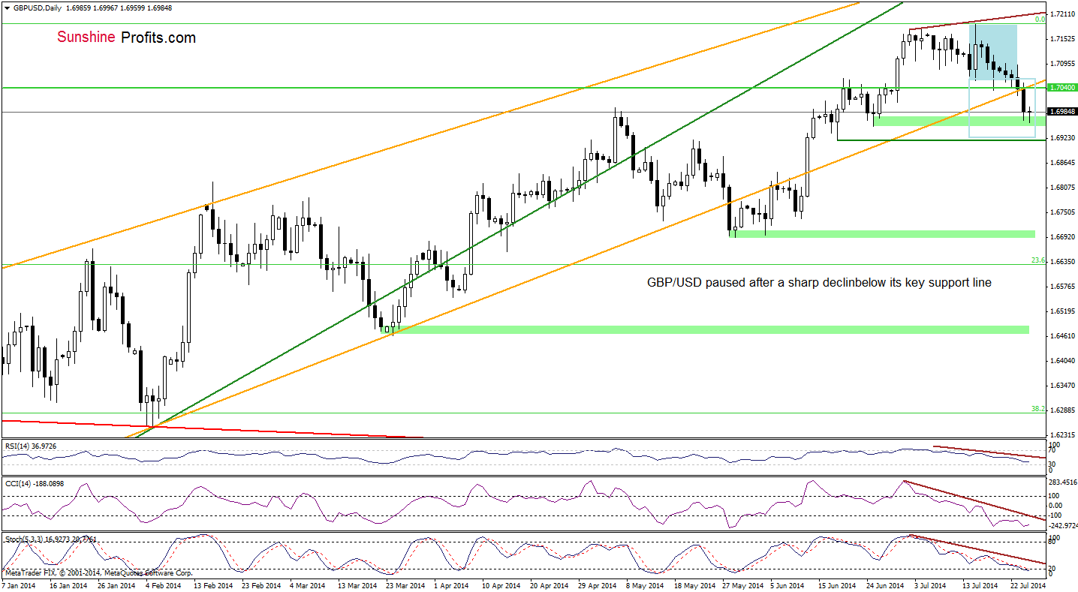1078x592 pixels.
Task: Select the long green support zone near 1.6461
Action: point(704,329)
